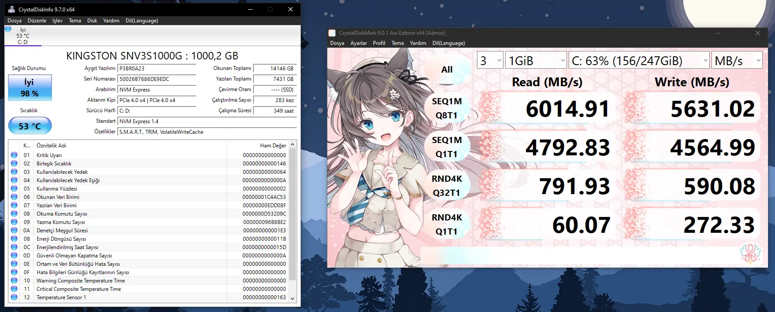Open the test size dropdown showing 1GiB

tap(536, 61)
